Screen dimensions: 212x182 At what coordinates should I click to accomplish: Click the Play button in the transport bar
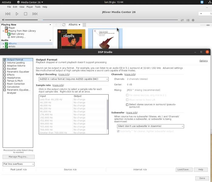pos(17,14)
